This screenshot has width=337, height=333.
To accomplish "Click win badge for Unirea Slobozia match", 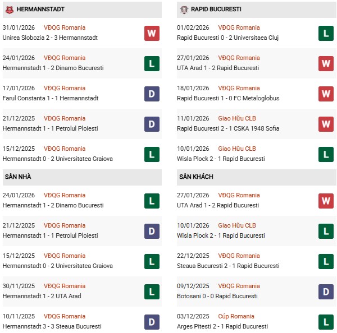I will click(x=152, y=33).
